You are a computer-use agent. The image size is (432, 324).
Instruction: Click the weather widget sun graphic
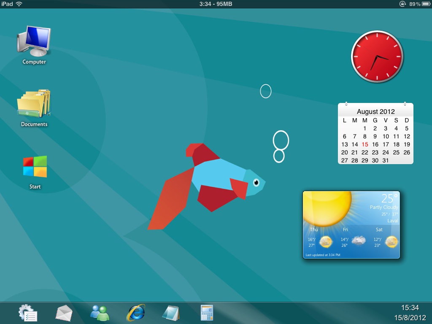coord(327,208)
